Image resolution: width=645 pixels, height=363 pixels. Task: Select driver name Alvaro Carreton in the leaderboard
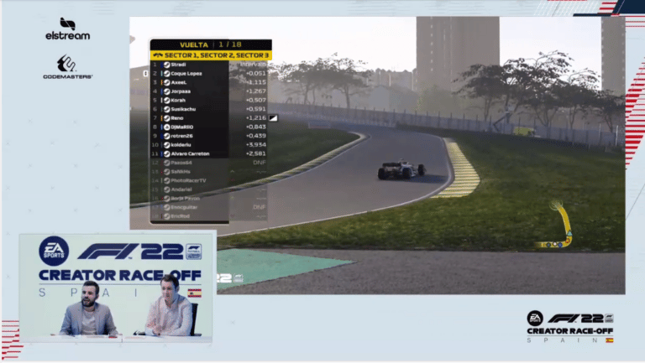(x=190, y=153)
